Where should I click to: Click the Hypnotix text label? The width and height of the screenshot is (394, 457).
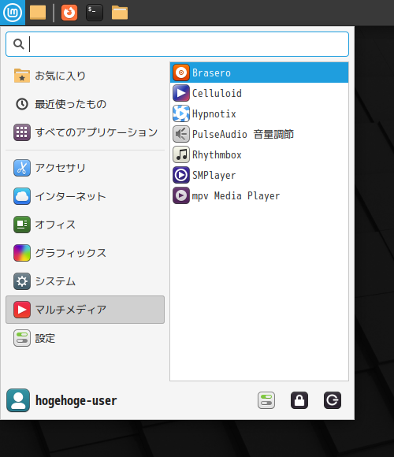pyautogui.click(x=214, y=114)
